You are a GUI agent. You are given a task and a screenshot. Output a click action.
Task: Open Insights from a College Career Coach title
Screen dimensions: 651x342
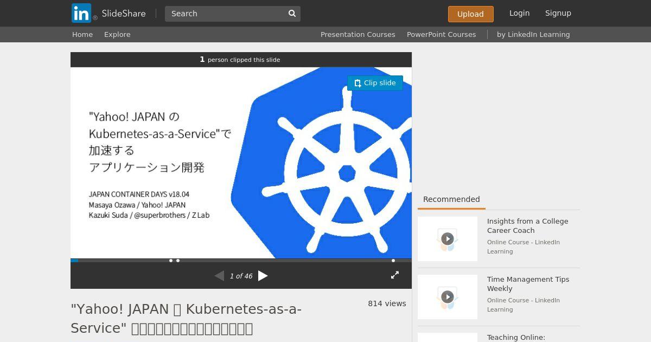click(x=527, y=226)
